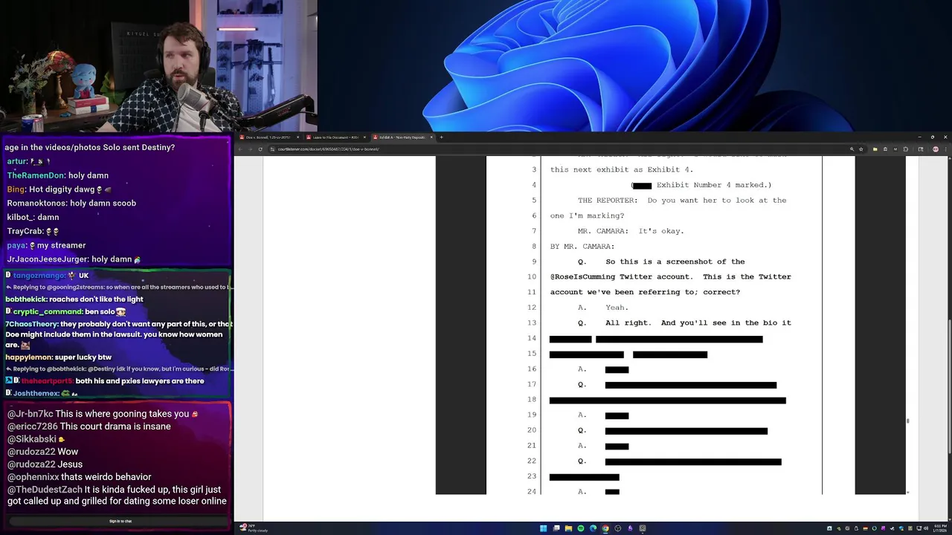Click username 'happylemon' in chat
This screenshot has width=952, height=535.
point(28,357)
